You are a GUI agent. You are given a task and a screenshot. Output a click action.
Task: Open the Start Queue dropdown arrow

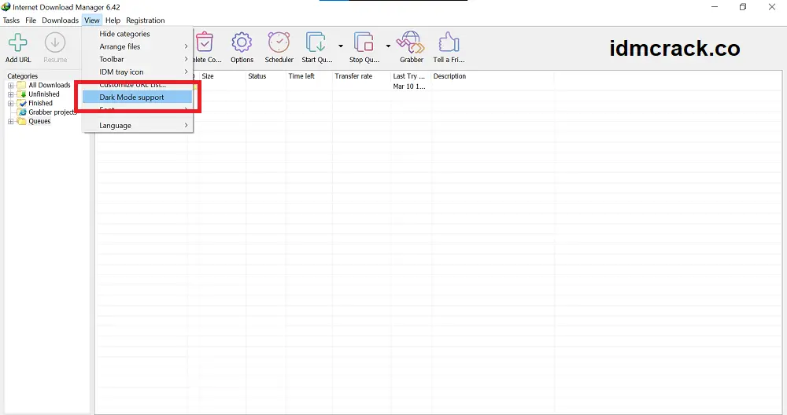click(x=341, y=46)
